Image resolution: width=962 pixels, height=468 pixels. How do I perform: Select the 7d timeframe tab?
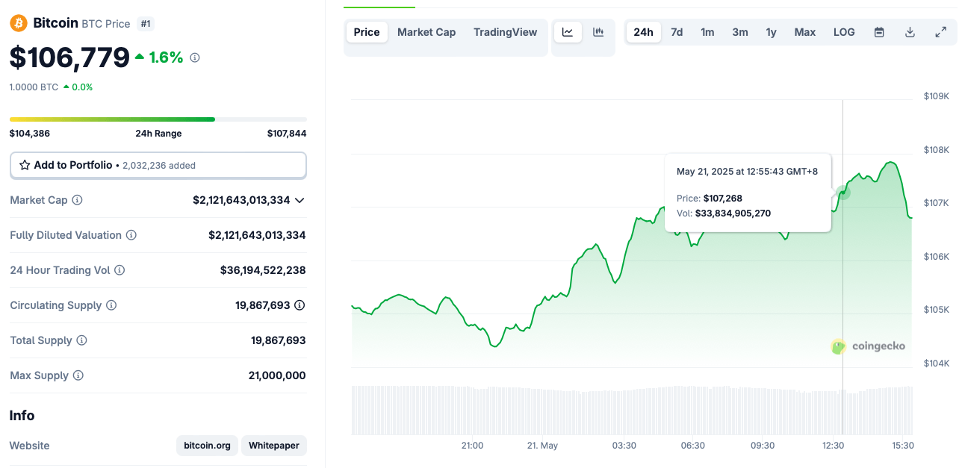coord(677,32)
